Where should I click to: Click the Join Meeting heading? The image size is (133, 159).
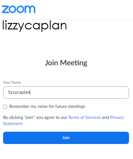66,63
